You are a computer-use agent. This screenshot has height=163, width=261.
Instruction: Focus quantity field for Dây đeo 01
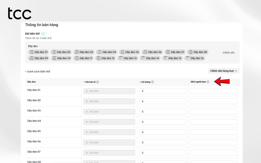pyautogui.click(x=163, y=91)
